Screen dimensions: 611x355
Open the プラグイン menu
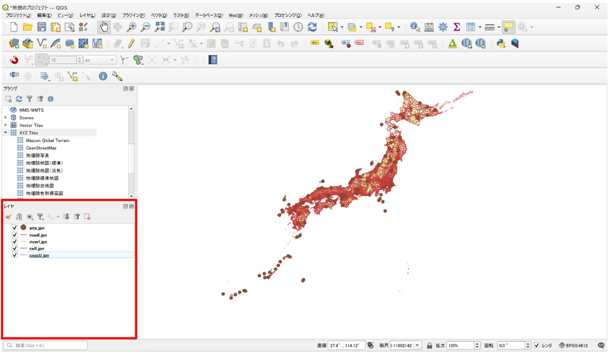pyautogui.click(x=134, y=15)
